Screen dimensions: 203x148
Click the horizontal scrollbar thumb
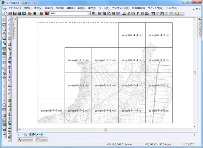pyautogui.click(x=105, y=130)
